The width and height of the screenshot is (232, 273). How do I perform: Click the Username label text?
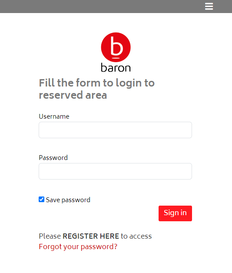coord(54,117)
